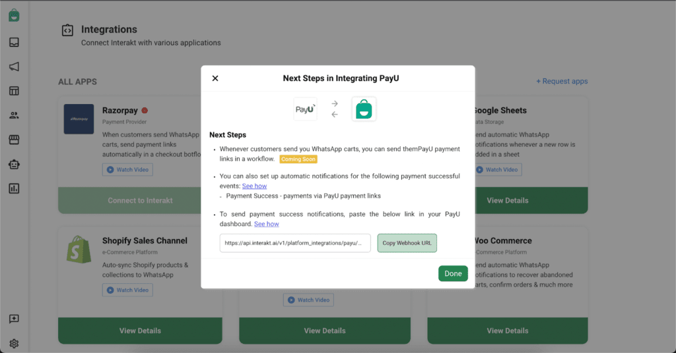This screenshot has width=676, height=353.
Task: Click View Details under Google Sheets
Action: [x=508, y=200]
